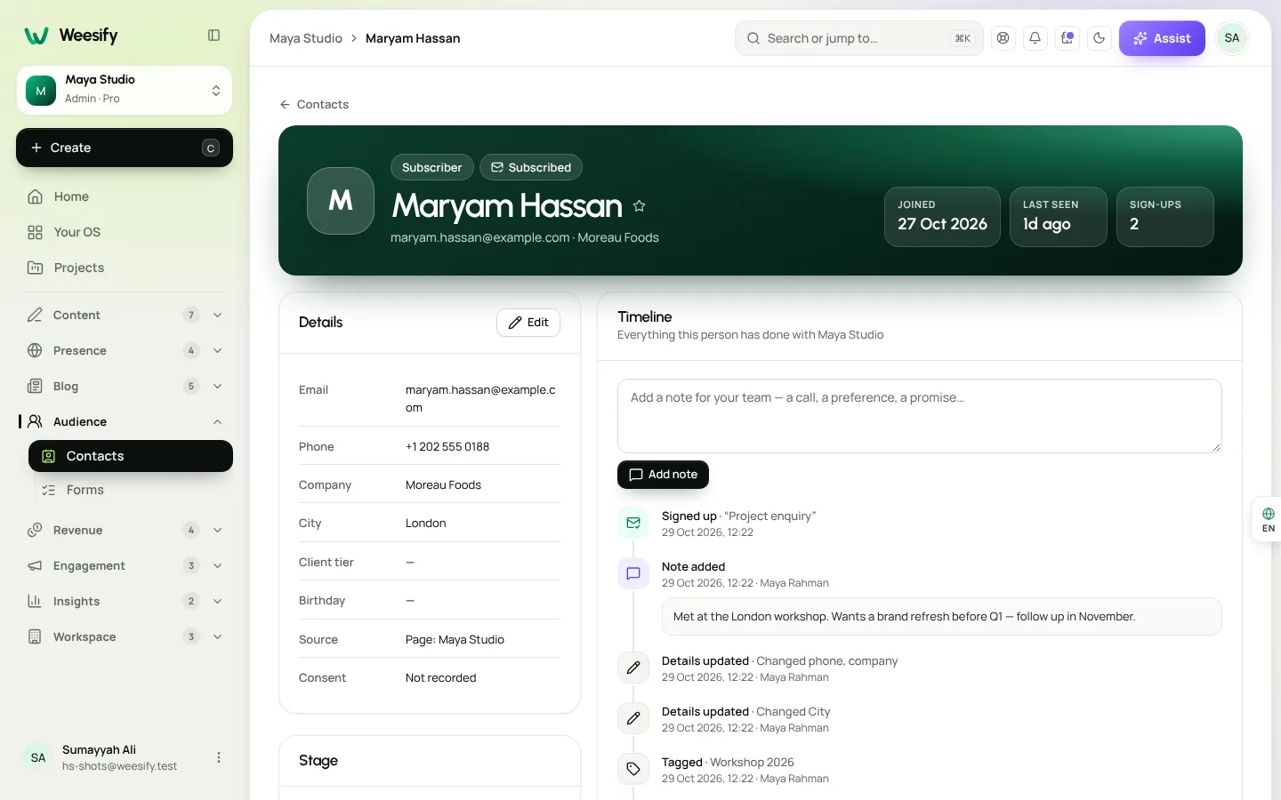Expand the Insights section chevron
The image size is (1281, 800).
(x=217, y=601)
